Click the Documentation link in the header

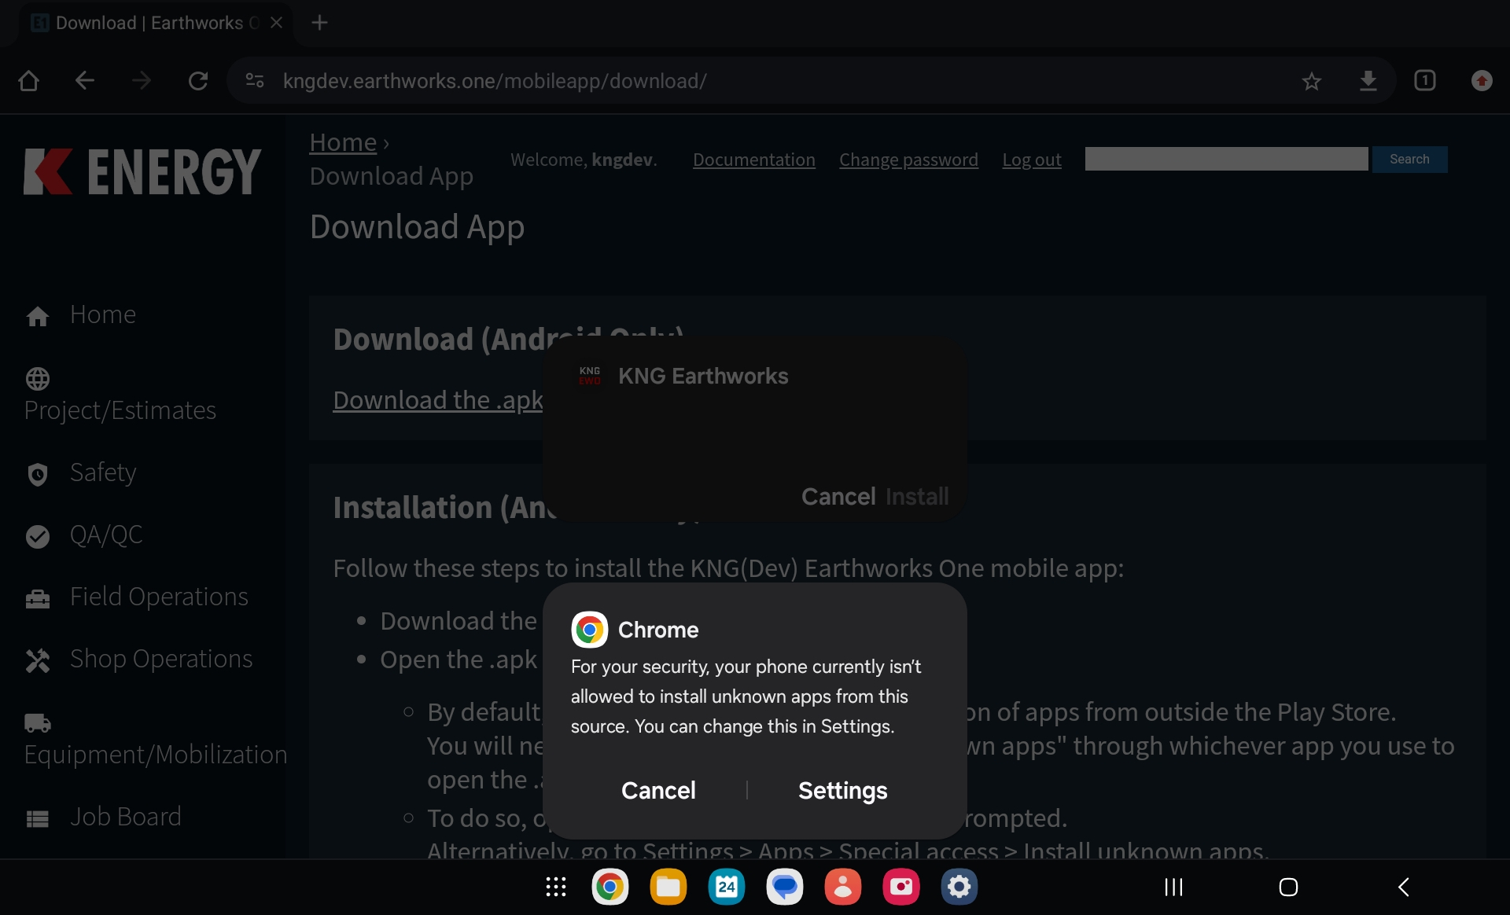coord(753,160)
